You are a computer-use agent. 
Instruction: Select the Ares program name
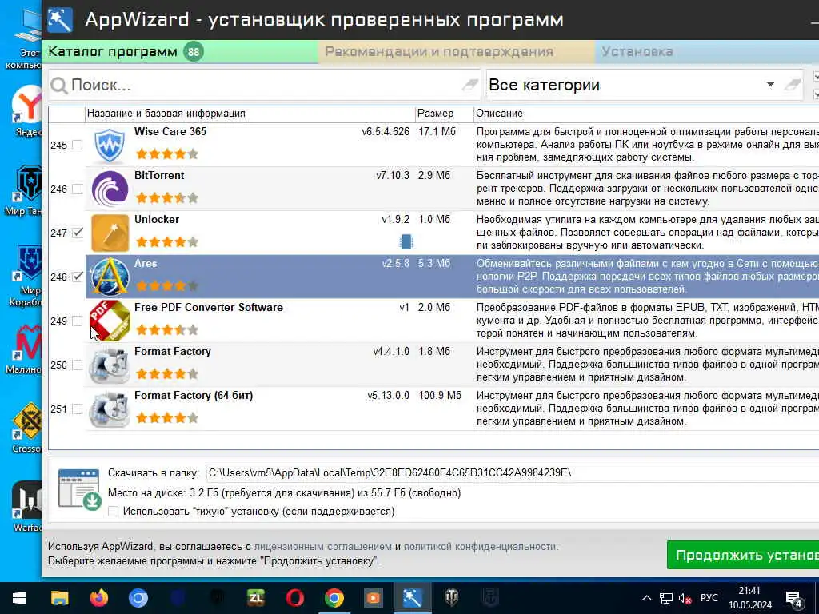point(146,263)
